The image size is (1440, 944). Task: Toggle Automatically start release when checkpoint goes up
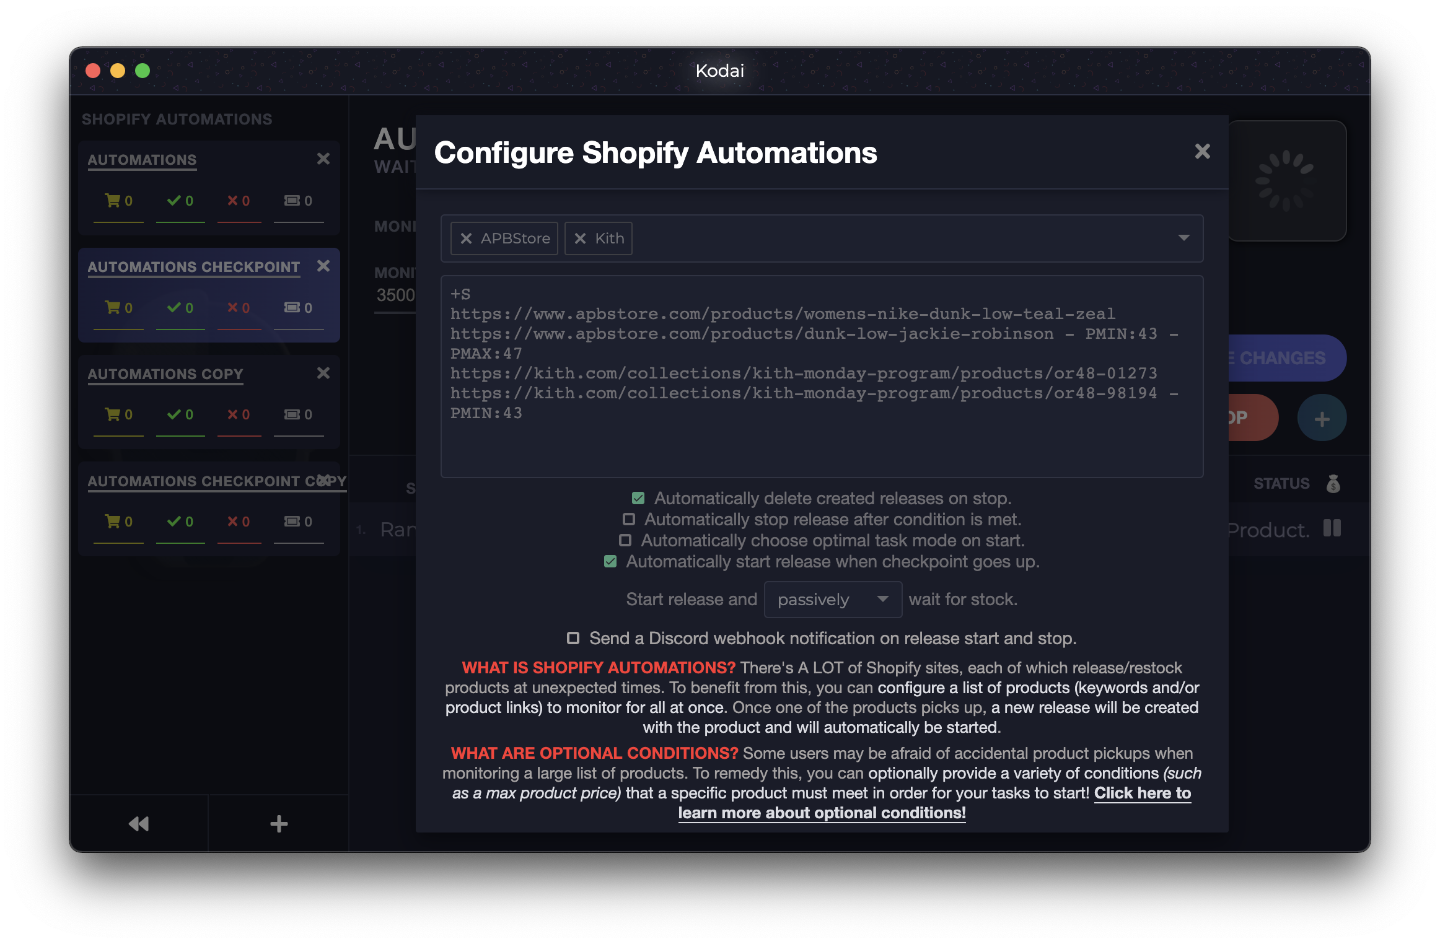click(610, 561)
